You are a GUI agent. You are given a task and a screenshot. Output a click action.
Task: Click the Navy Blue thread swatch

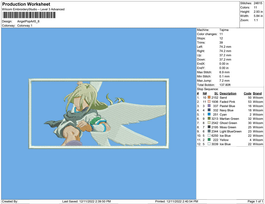[x=209, y=110]
